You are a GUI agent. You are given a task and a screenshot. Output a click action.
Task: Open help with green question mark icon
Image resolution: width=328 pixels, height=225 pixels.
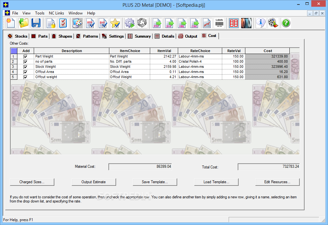pos(286,23)
